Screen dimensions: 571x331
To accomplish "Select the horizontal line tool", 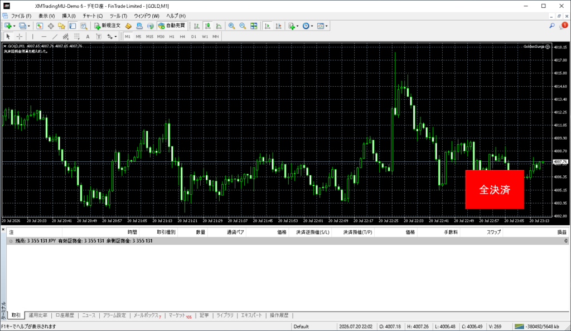I will tap(43, 36).
